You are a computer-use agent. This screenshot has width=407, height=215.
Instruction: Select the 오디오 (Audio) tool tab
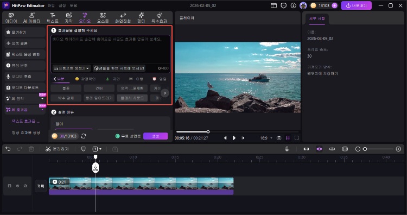tap(85, 18)
